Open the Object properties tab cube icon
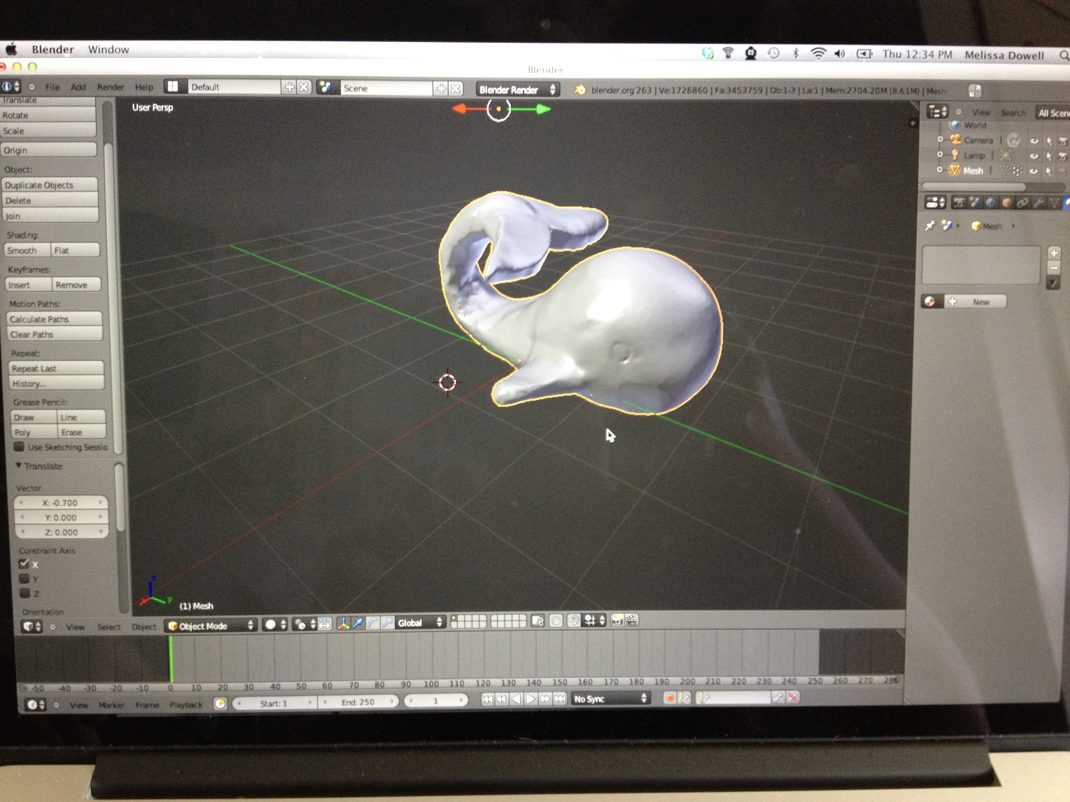The height and width of the screenshot is (802, 1070). (x=1007, y=202)
